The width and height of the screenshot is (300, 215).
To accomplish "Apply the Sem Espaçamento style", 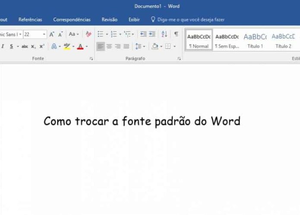I will coord(227,40).
